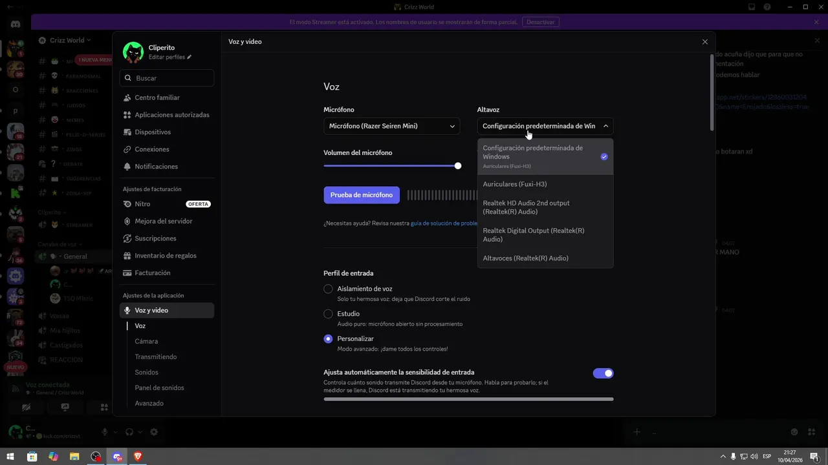
Task: Click the Prueba de micrófono button
Action: point(362,195)
